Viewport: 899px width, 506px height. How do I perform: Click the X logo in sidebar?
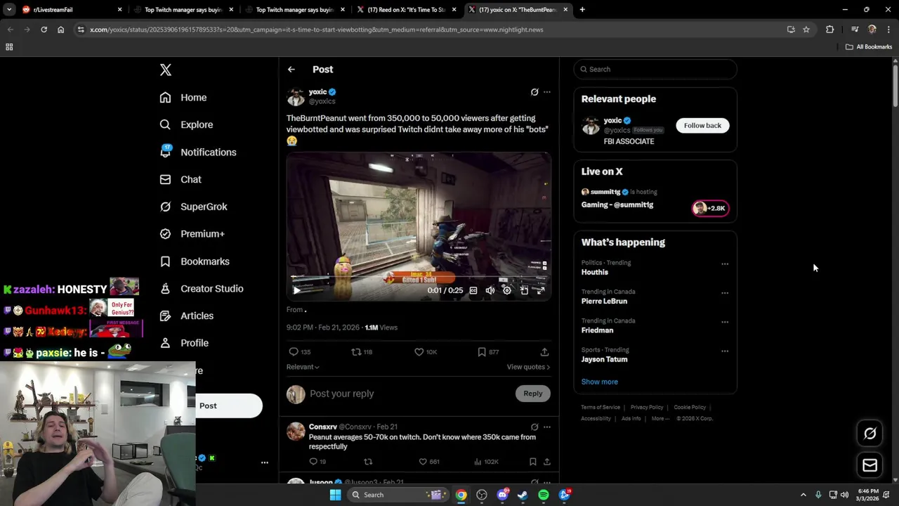166,70
